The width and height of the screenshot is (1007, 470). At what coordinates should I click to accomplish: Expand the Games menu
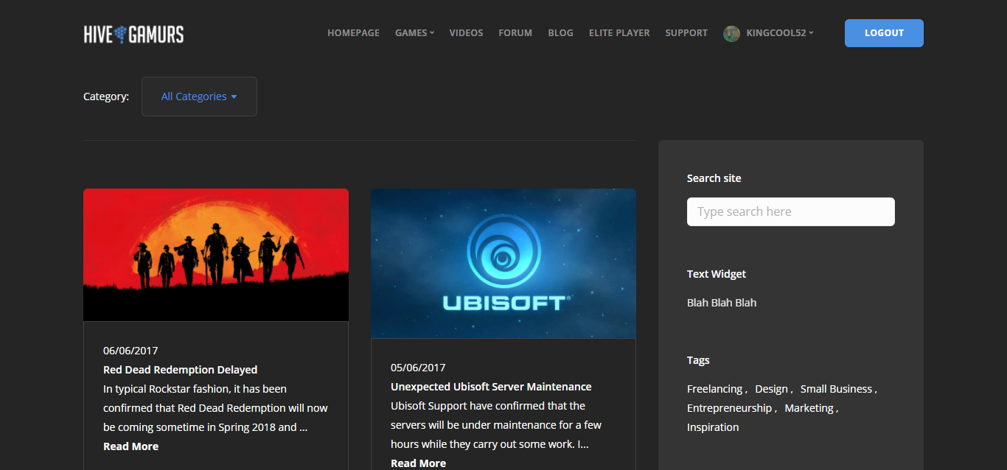pyautogui.click(x=414, y=33)
